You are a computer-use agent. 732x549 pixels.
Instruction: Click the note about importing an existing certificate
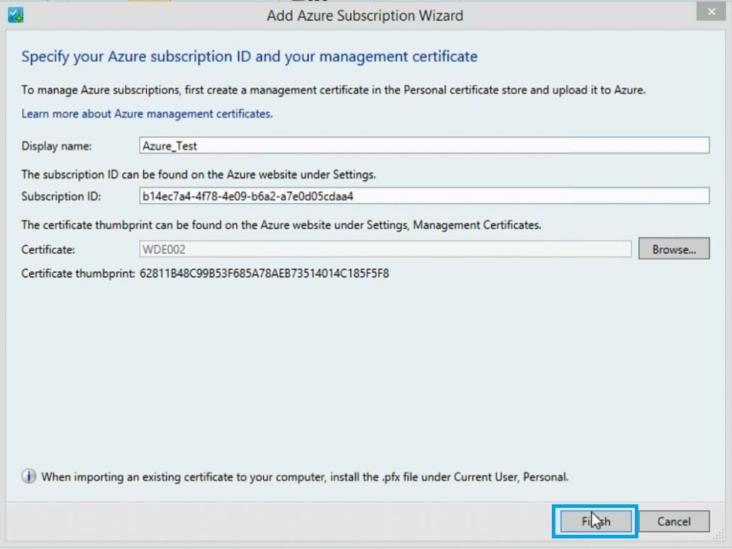coord(305,477)
